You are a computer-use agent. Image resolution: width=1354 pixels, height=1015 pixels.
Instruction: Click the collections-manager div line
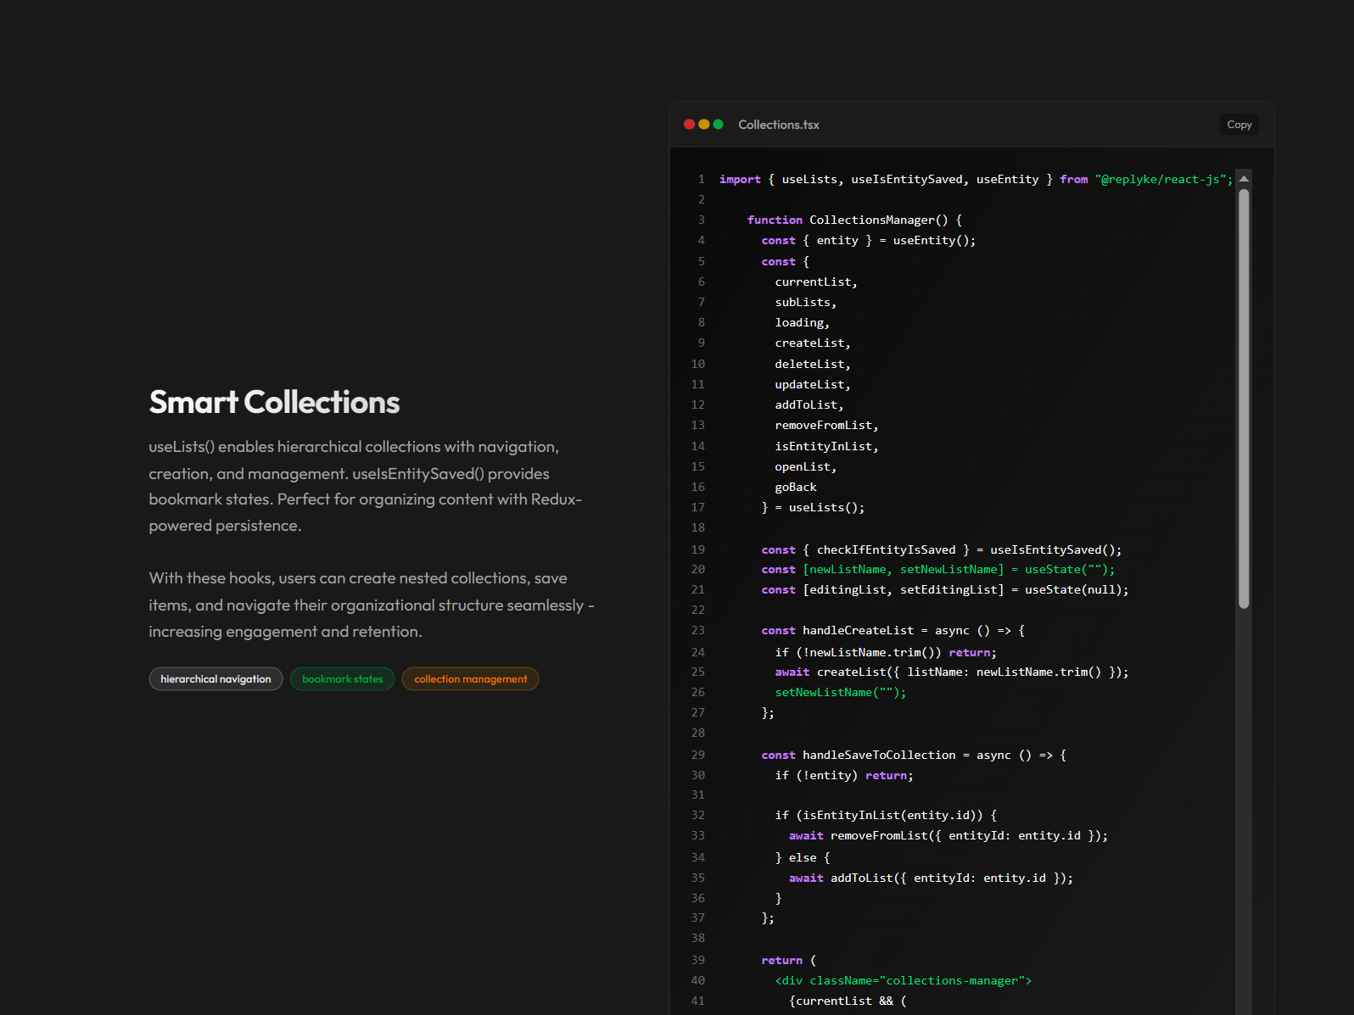[903, 981]
